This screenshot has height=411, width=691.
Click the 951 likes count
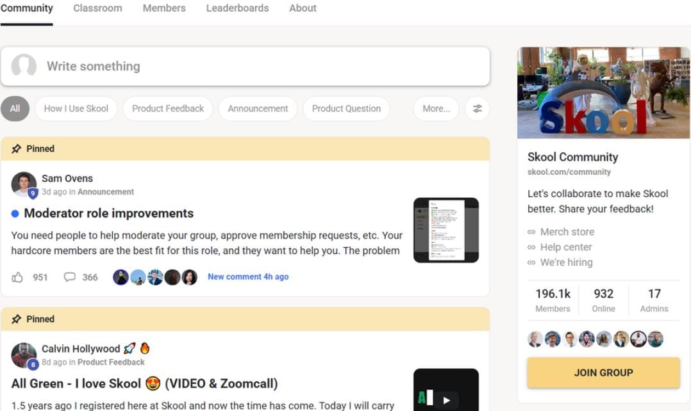40,277
